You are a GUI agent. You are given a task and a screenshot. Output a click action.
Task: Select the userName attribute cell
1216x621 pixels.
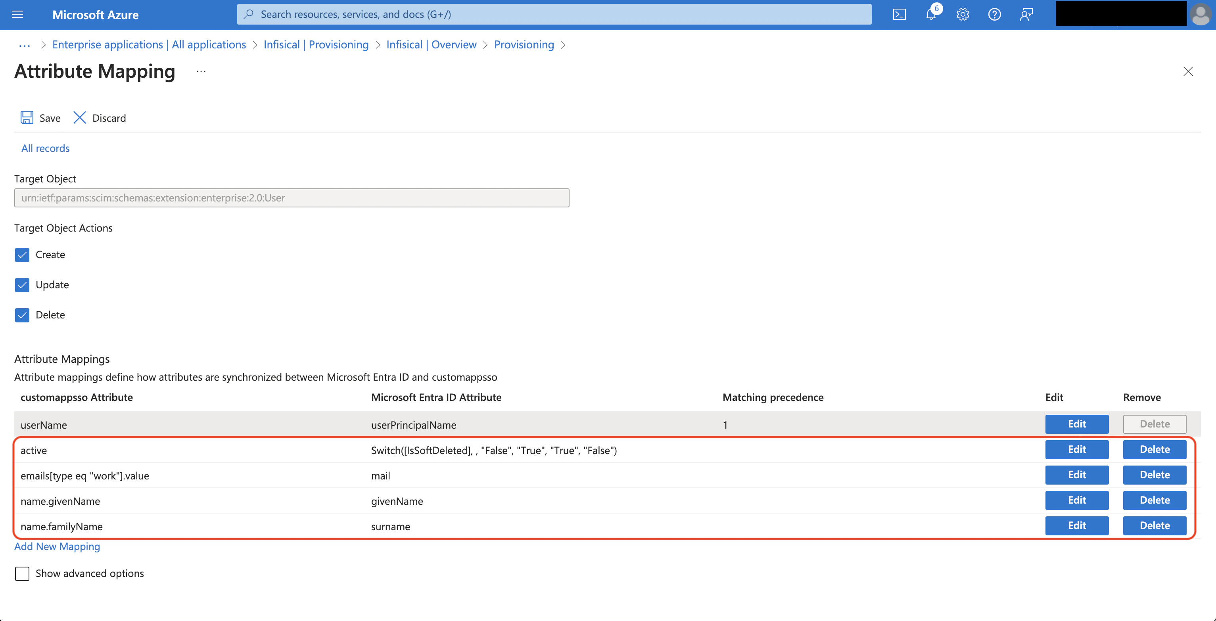(x=44, y=425)
